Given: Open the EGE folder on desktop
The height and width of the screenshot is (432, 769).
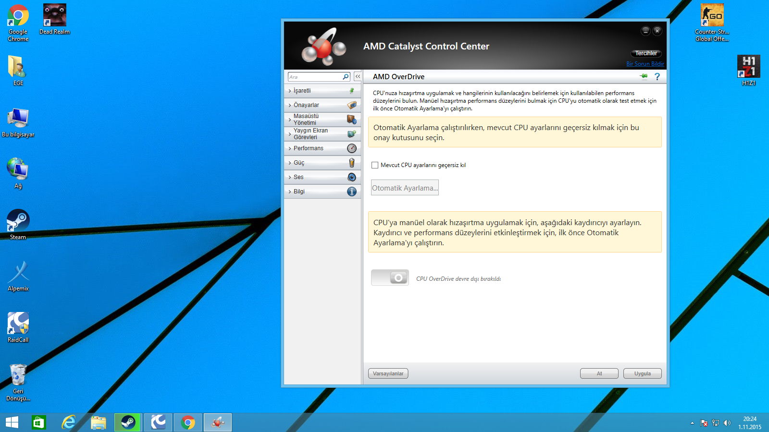Looking at the screenshot, I should (x=18, y=71).
